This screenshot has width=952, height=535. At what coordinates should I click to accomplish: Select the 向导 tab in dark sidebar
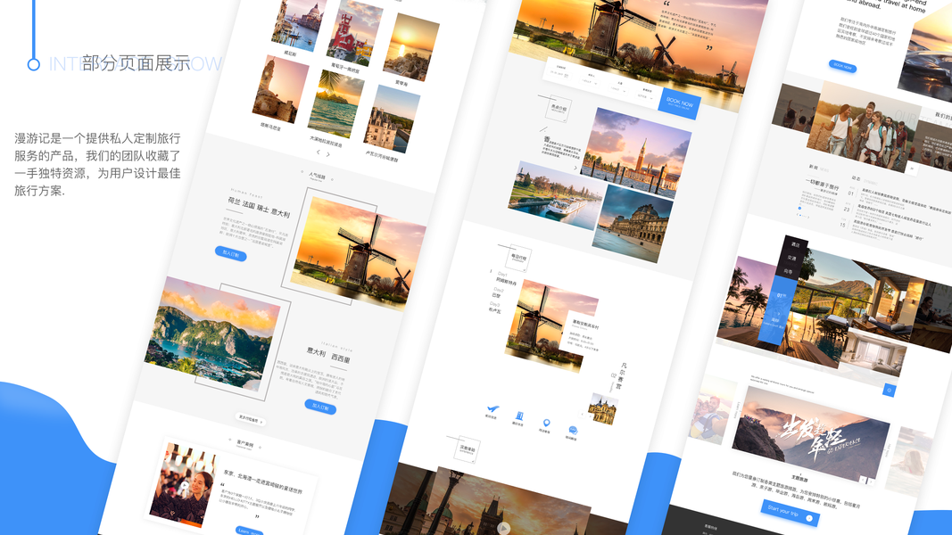coord(788,272)
